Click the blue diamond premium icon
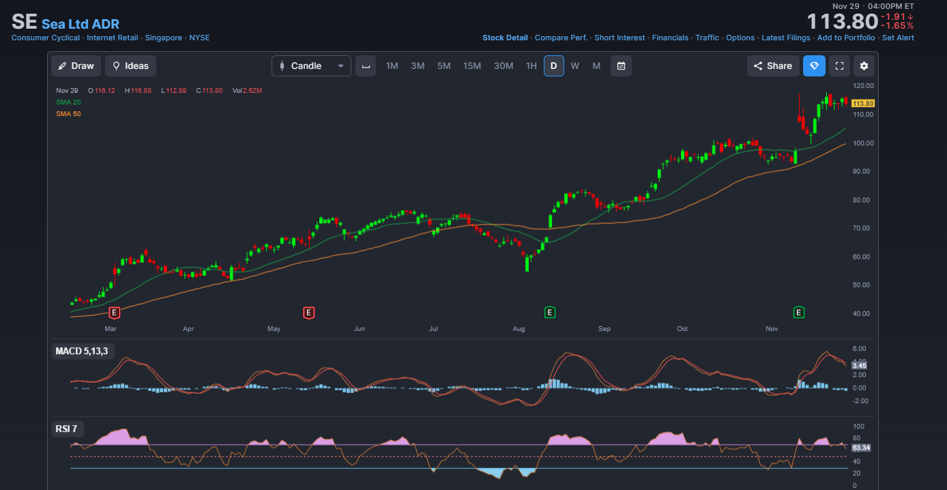 click(x=814, y=66)
